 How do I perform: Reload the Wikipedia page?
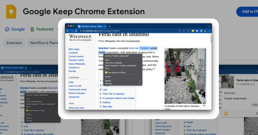pyautogui.click(x=76, y=31)
